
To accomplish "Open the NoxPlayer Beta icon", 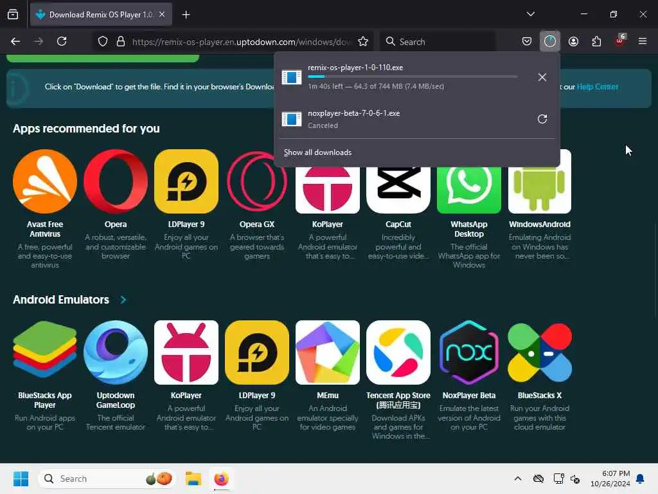I will (x=468, y=352).
